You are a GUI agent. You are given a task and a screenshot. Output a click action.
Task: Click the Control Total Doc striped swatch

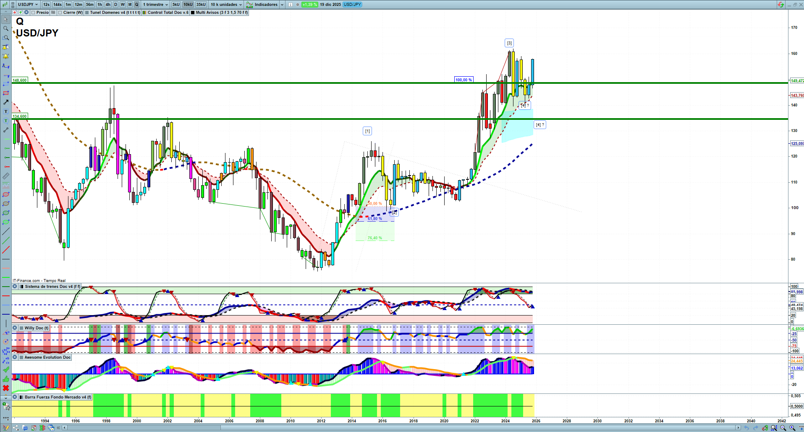coord(144,13)
